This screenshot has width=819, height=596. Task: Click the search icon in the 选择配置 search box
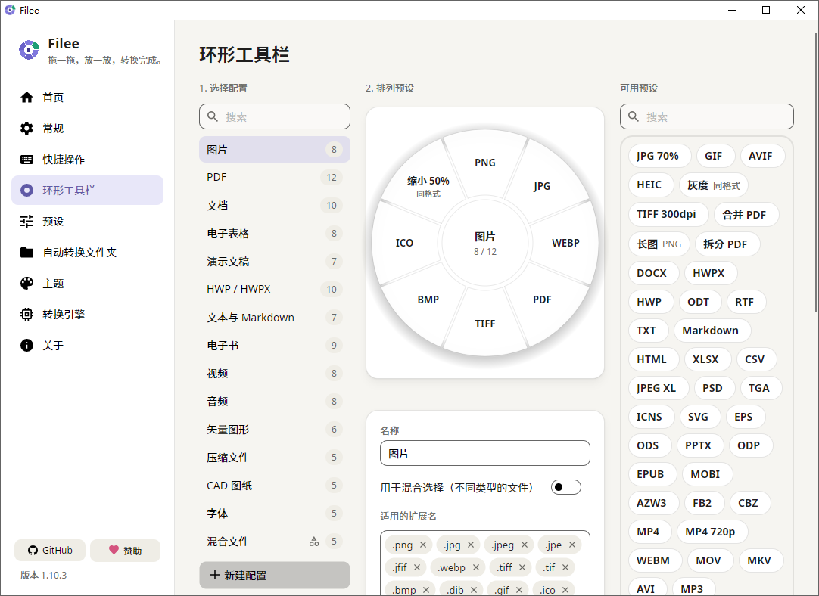[x=213, y=116]
